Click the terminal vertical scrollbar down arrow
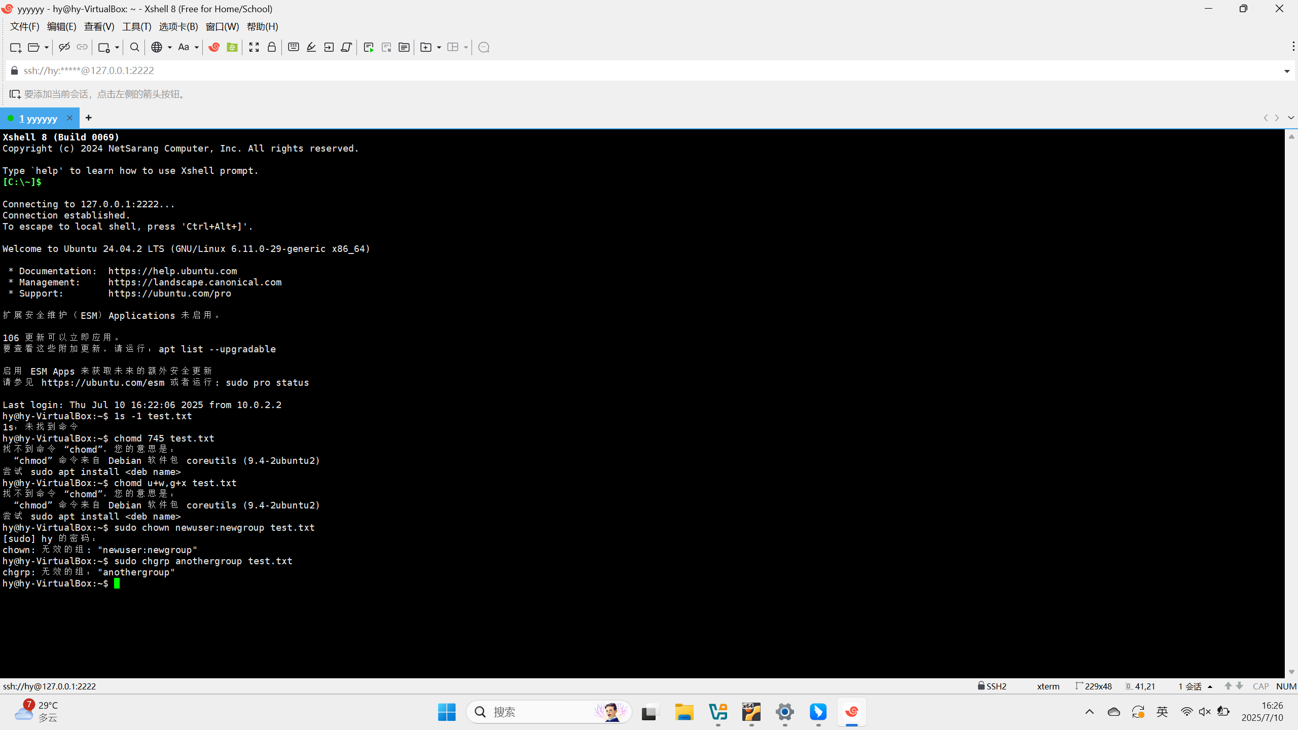Viewport: 1298px width, 730px height. tap(1291, 672)
